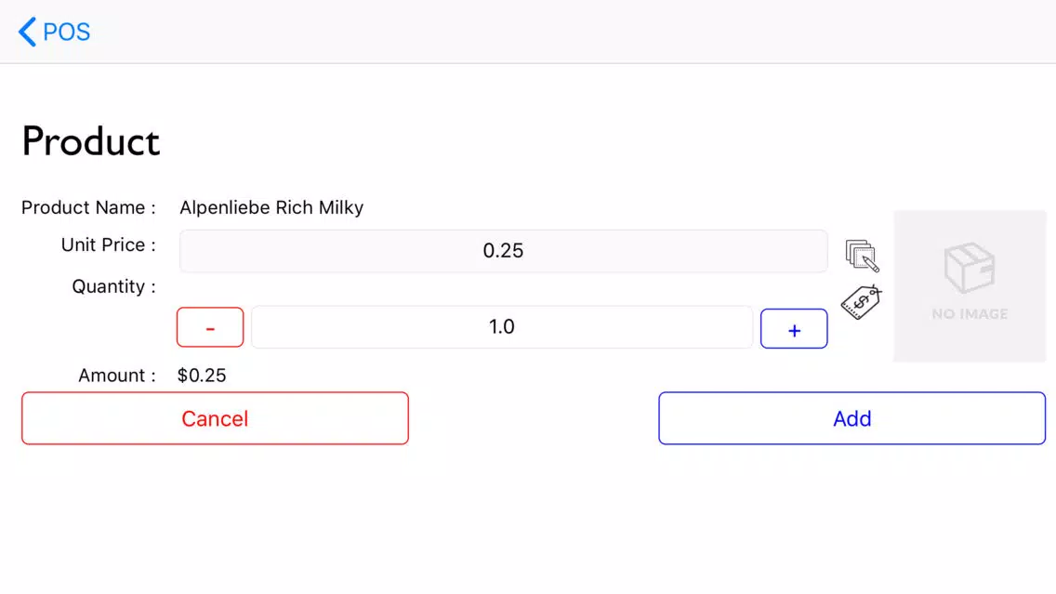Tap the box icon in image placeholder

970,268
